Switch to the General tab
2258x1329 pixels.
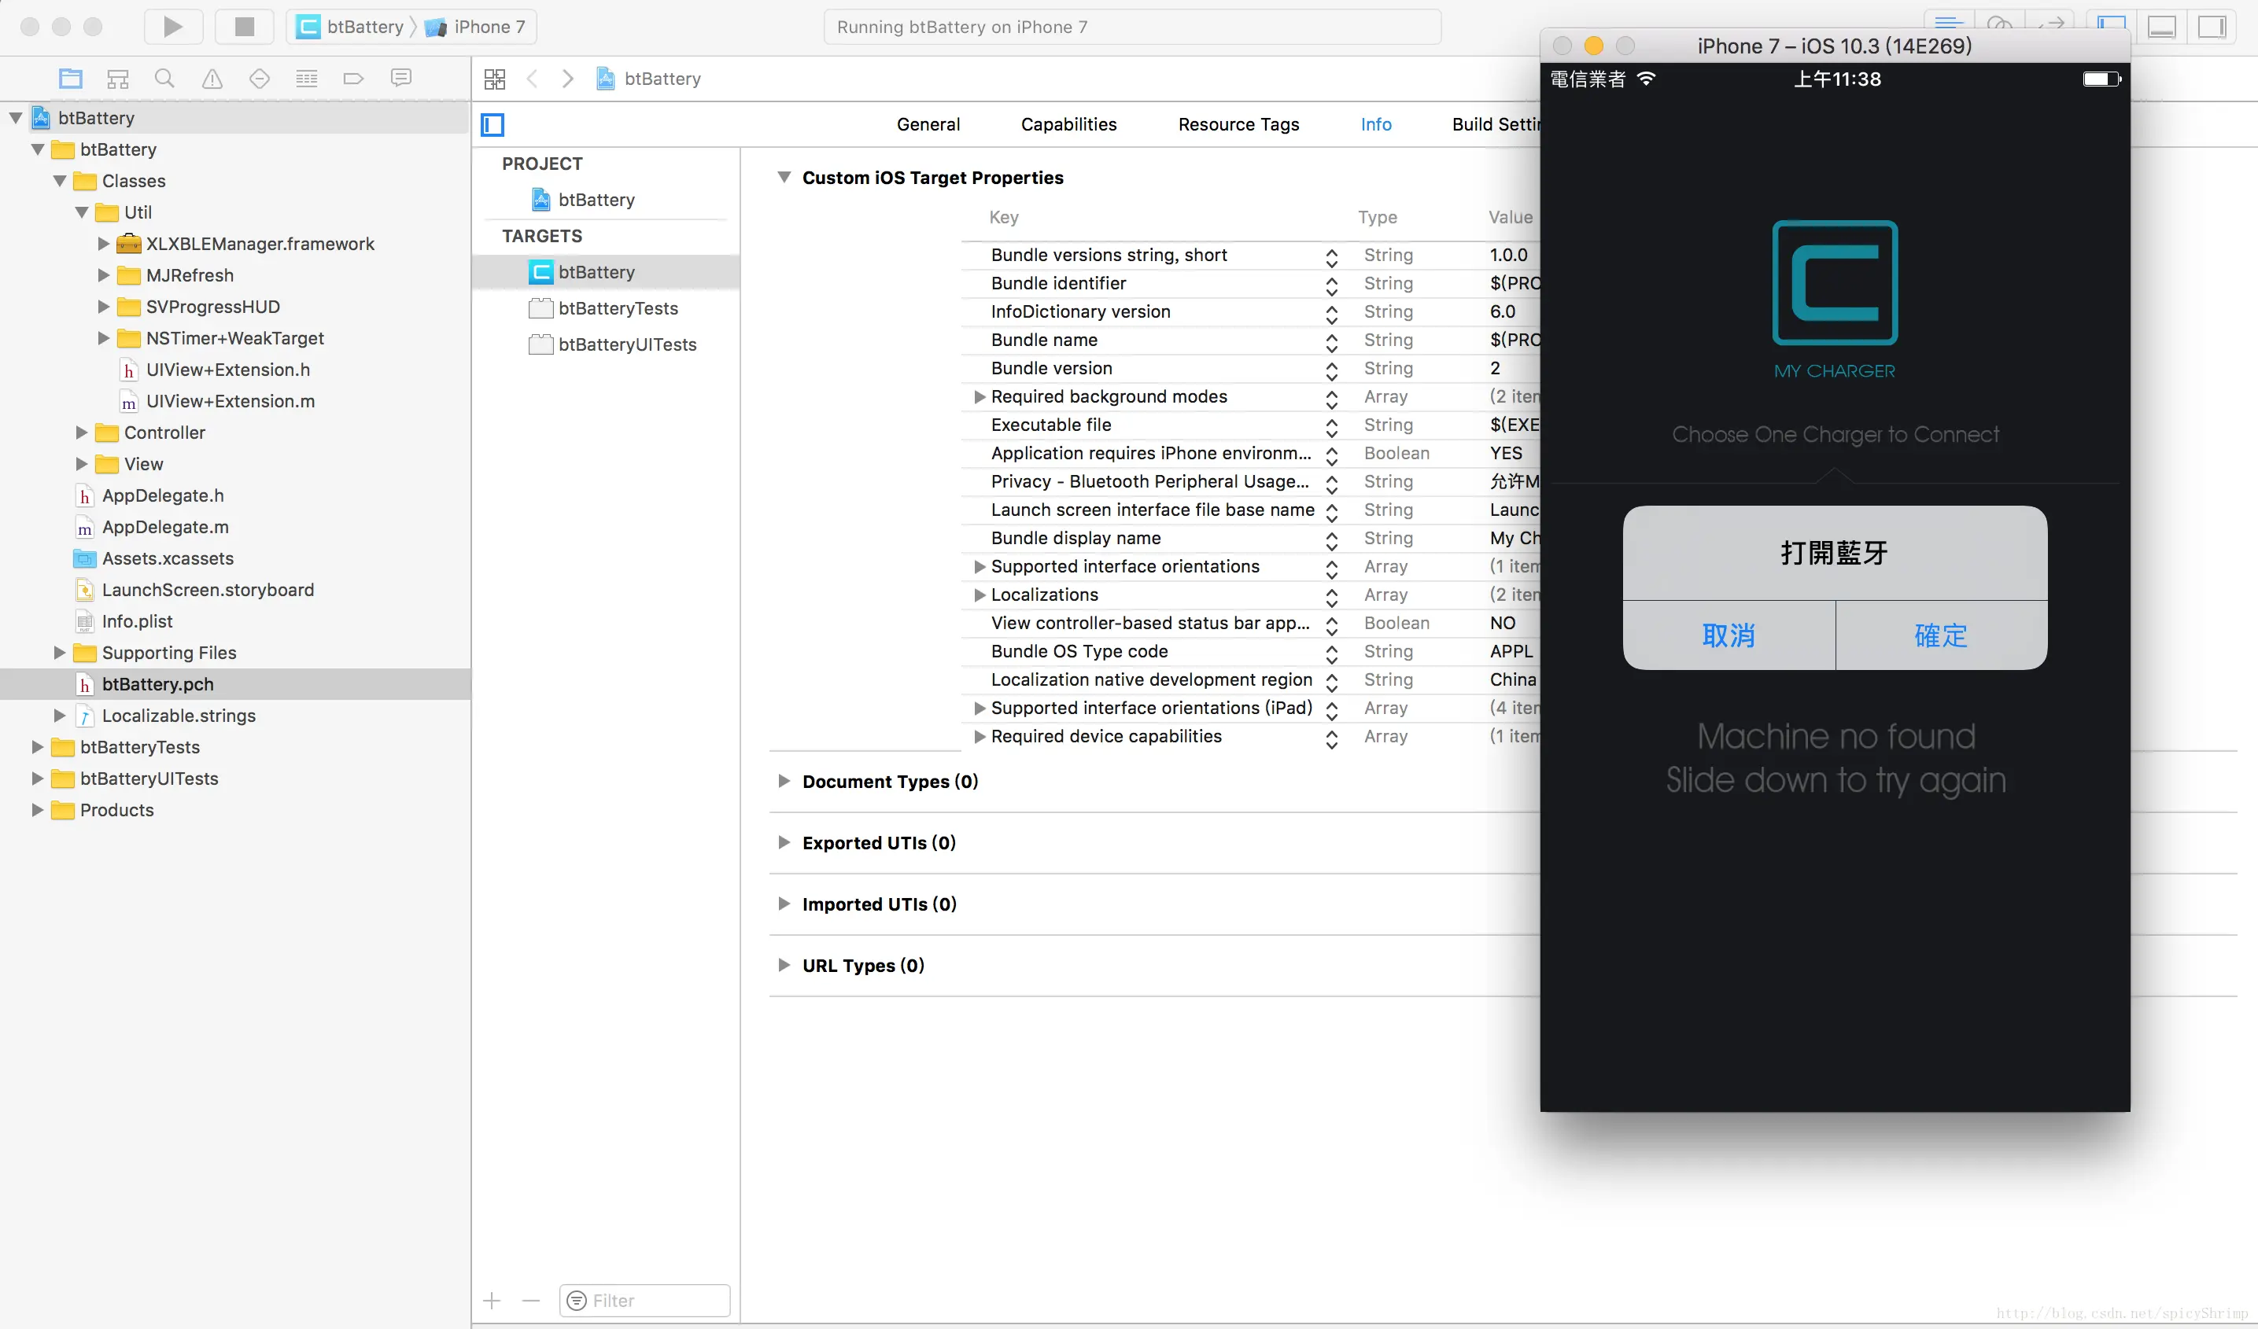click(x=928, y=124)
